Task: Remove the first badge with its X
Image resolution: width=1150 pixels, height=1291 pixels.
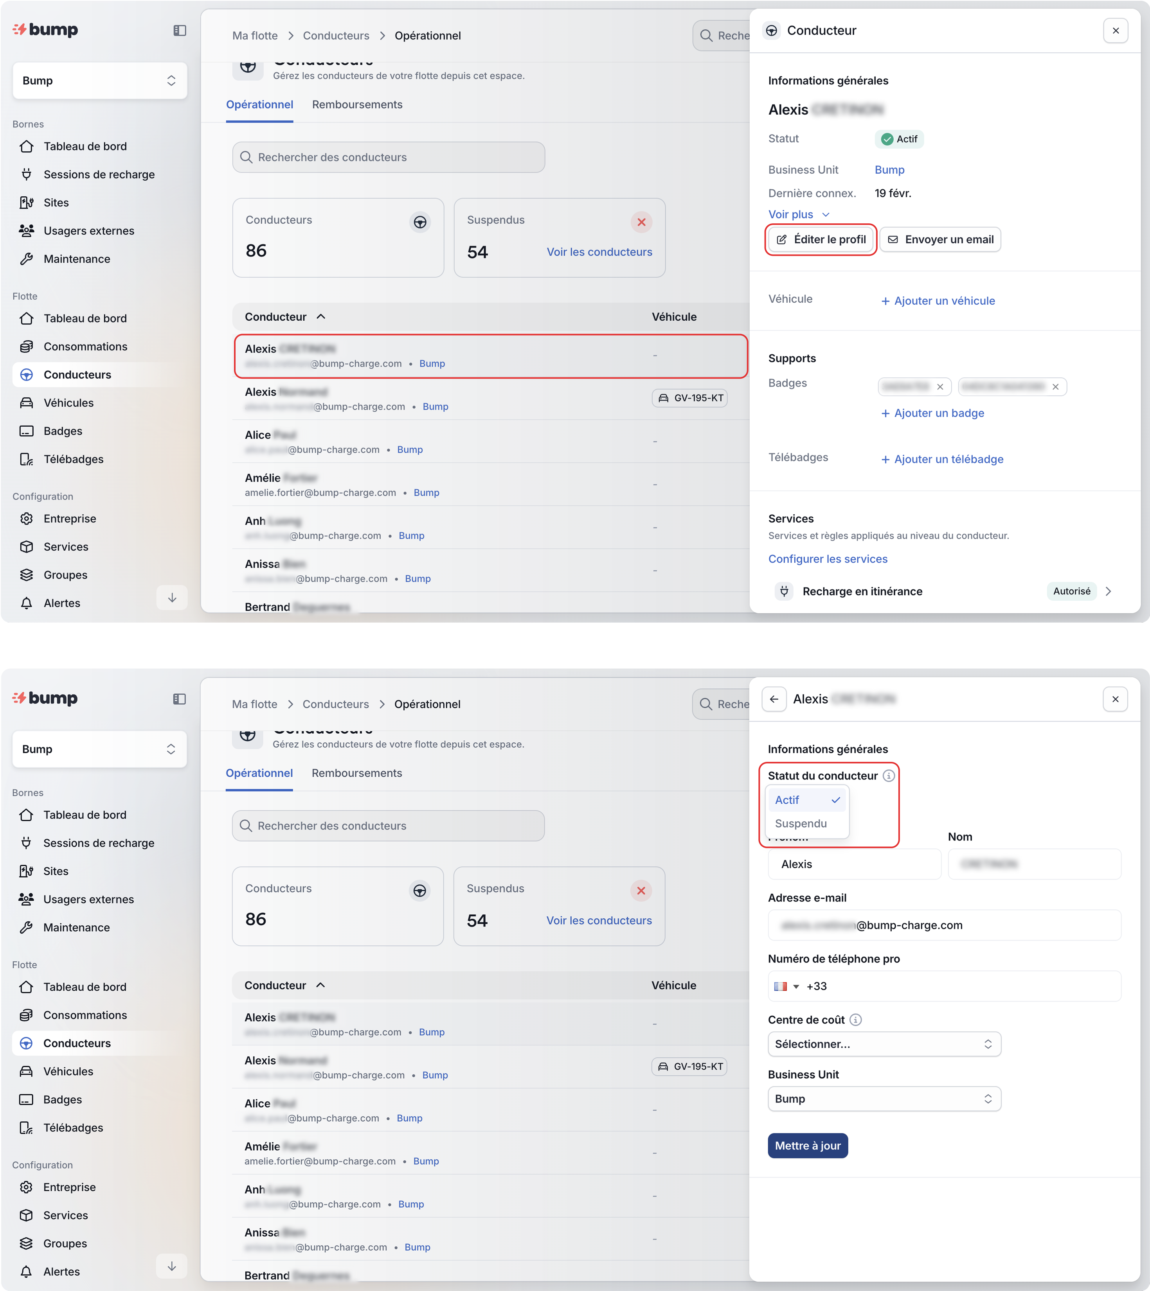Action: 940,387
